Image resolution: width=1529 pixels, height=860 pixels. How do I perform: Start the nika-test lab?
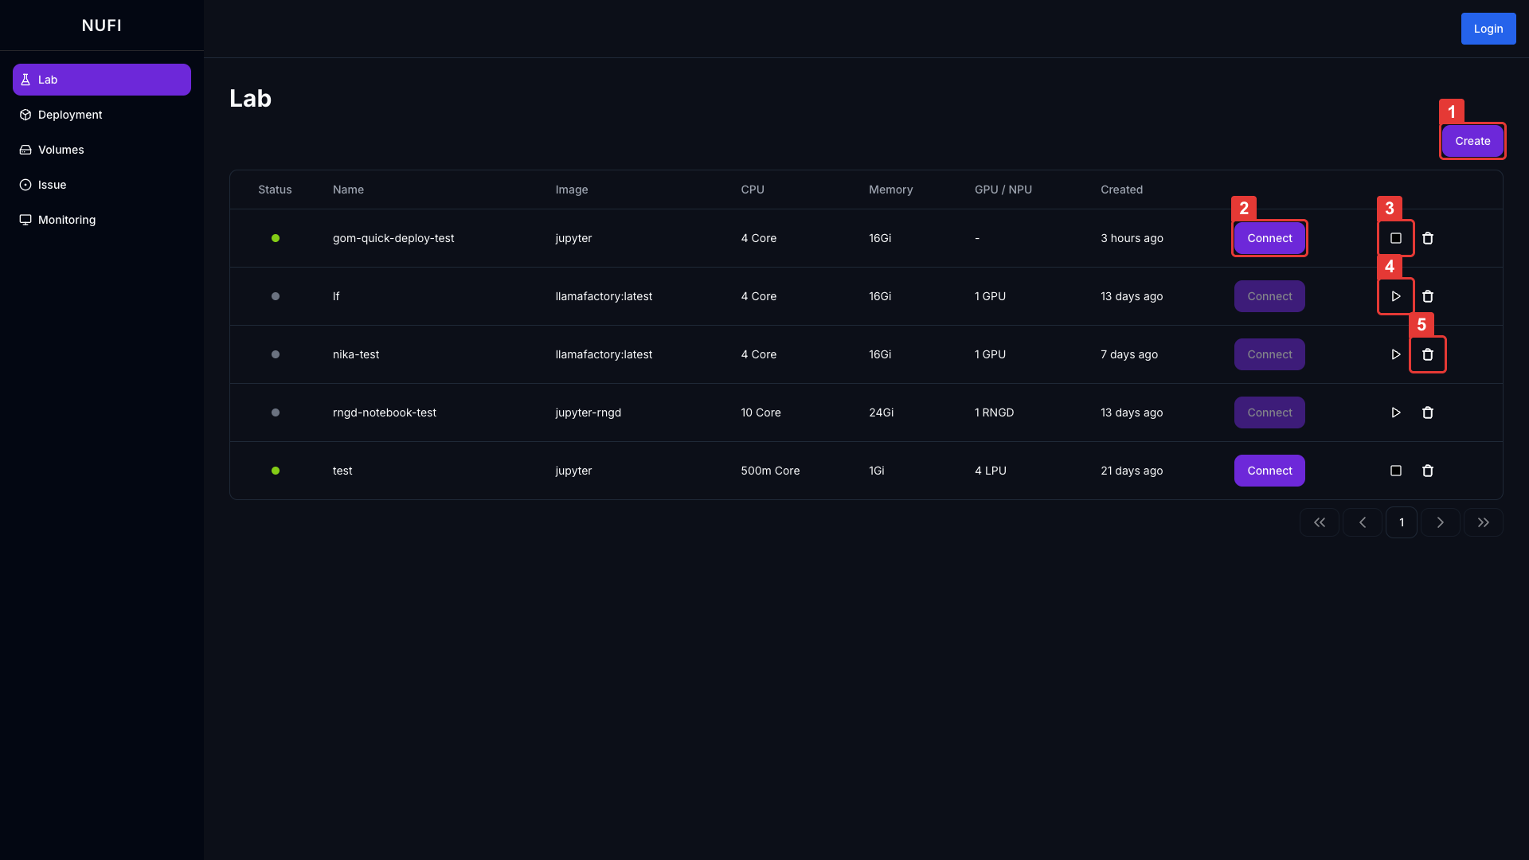[1395, 354]
